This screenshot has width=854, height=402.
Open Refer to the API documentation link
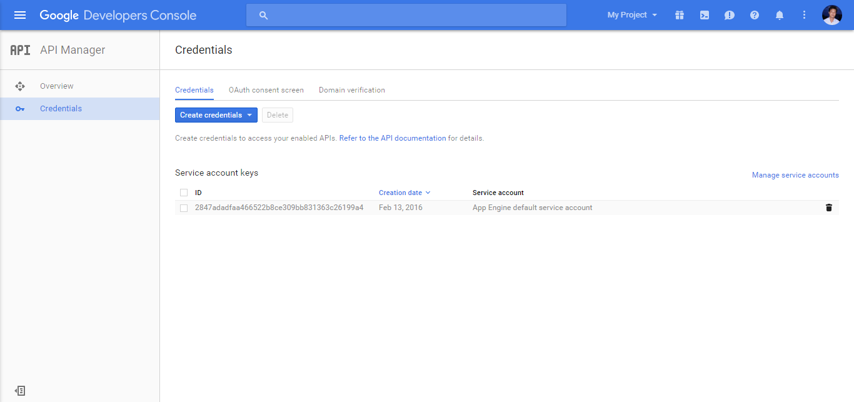[393, 138]
